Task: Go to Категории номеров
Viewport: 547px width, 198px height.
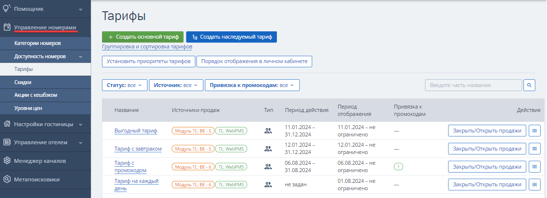Action: tap(46, 44)
